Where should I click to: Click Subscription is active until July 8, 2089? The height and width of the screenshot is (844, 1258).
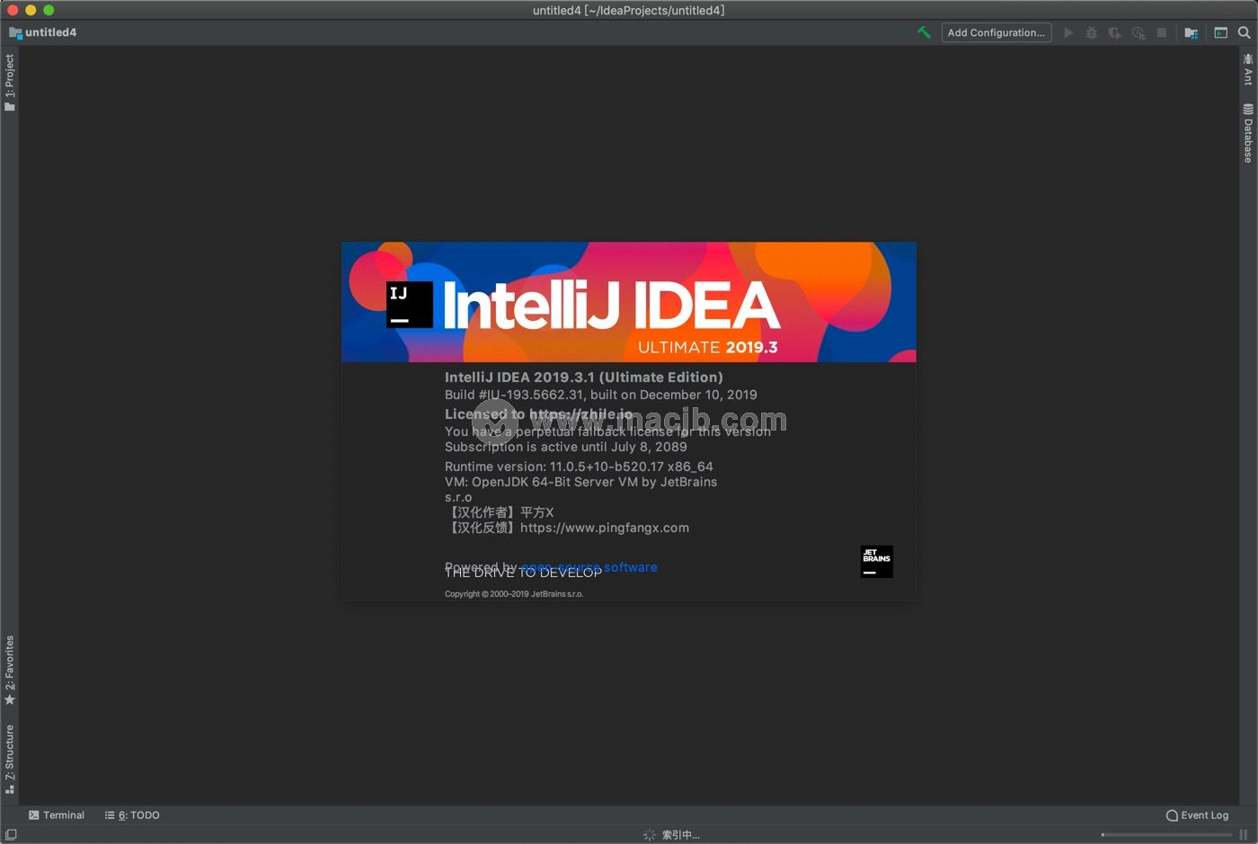(566, 447)
